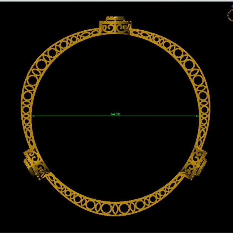
Task: Select the 64.30 dimension value text
Action: click(x=115, y=114)
